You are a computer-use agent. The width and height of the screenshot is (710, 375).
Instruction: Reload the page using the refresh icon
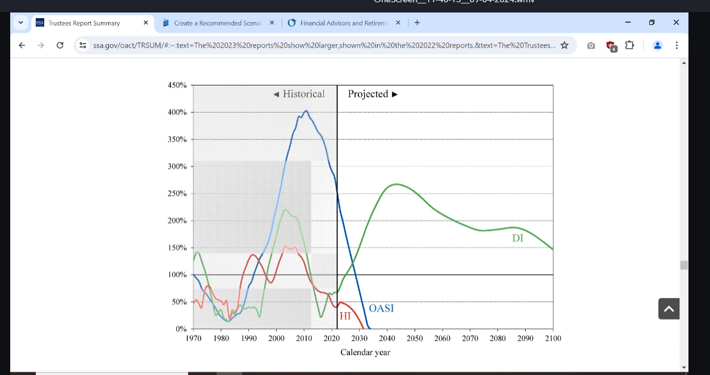[x=60, y=45]
